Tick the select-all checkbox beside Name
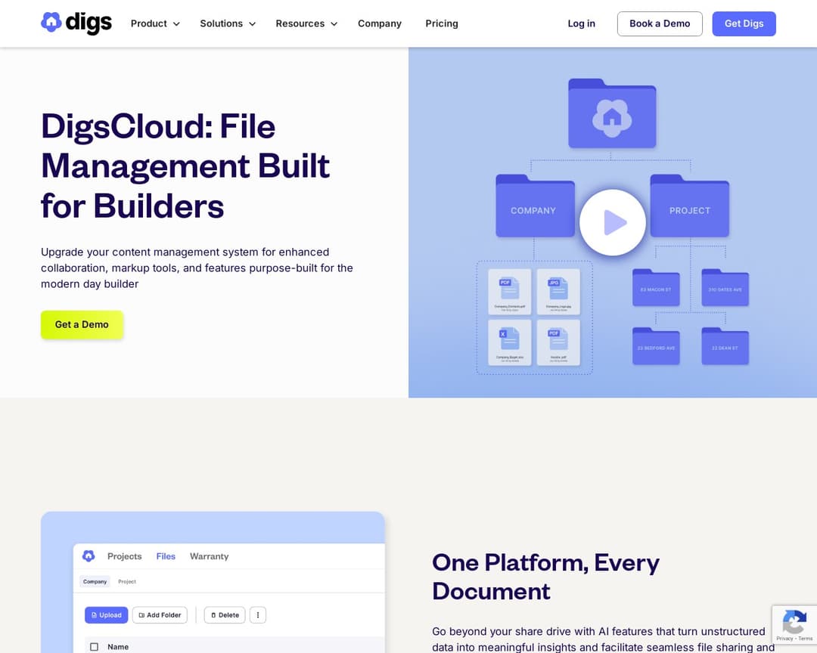The height and width of the screenshot is (653, 817). coord(95,647)
